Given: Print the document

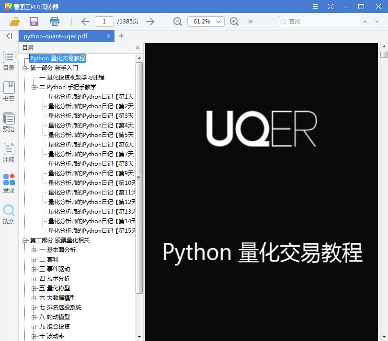Looking at the screenshot, I should (54, 21).
